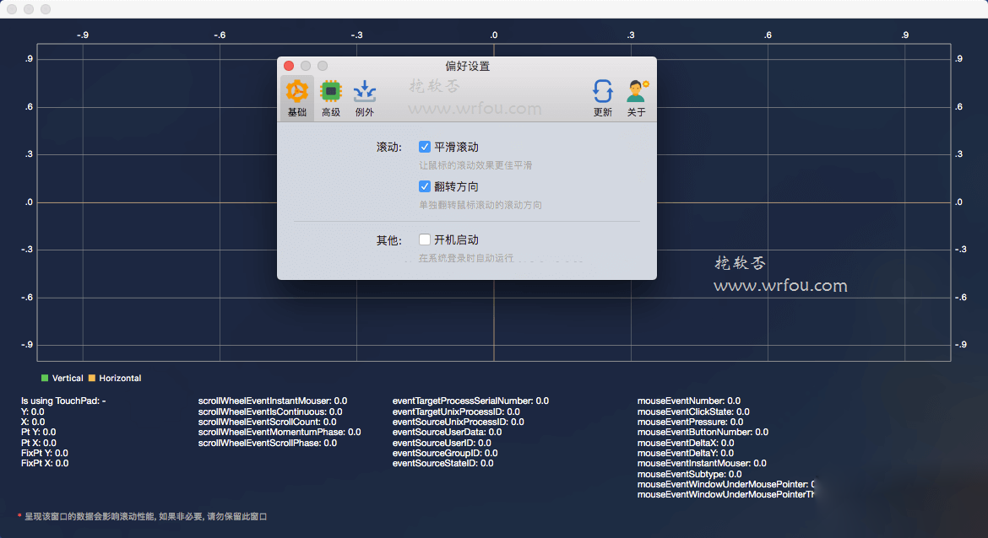
Task: Open the 关于 (About) person icon
Action: click(x=637, y=98)
